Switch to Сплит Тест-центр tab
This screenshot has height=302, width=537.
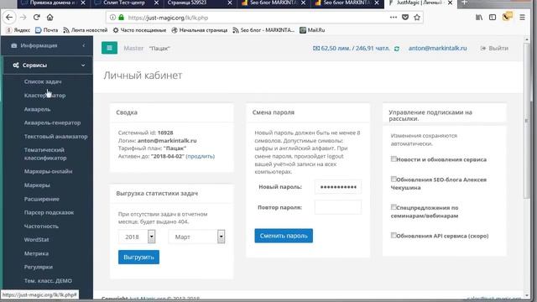pos(125,3)
